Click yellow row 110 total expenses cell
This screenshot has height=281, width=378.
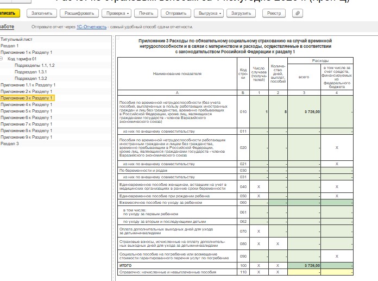[x=304, y=272]
